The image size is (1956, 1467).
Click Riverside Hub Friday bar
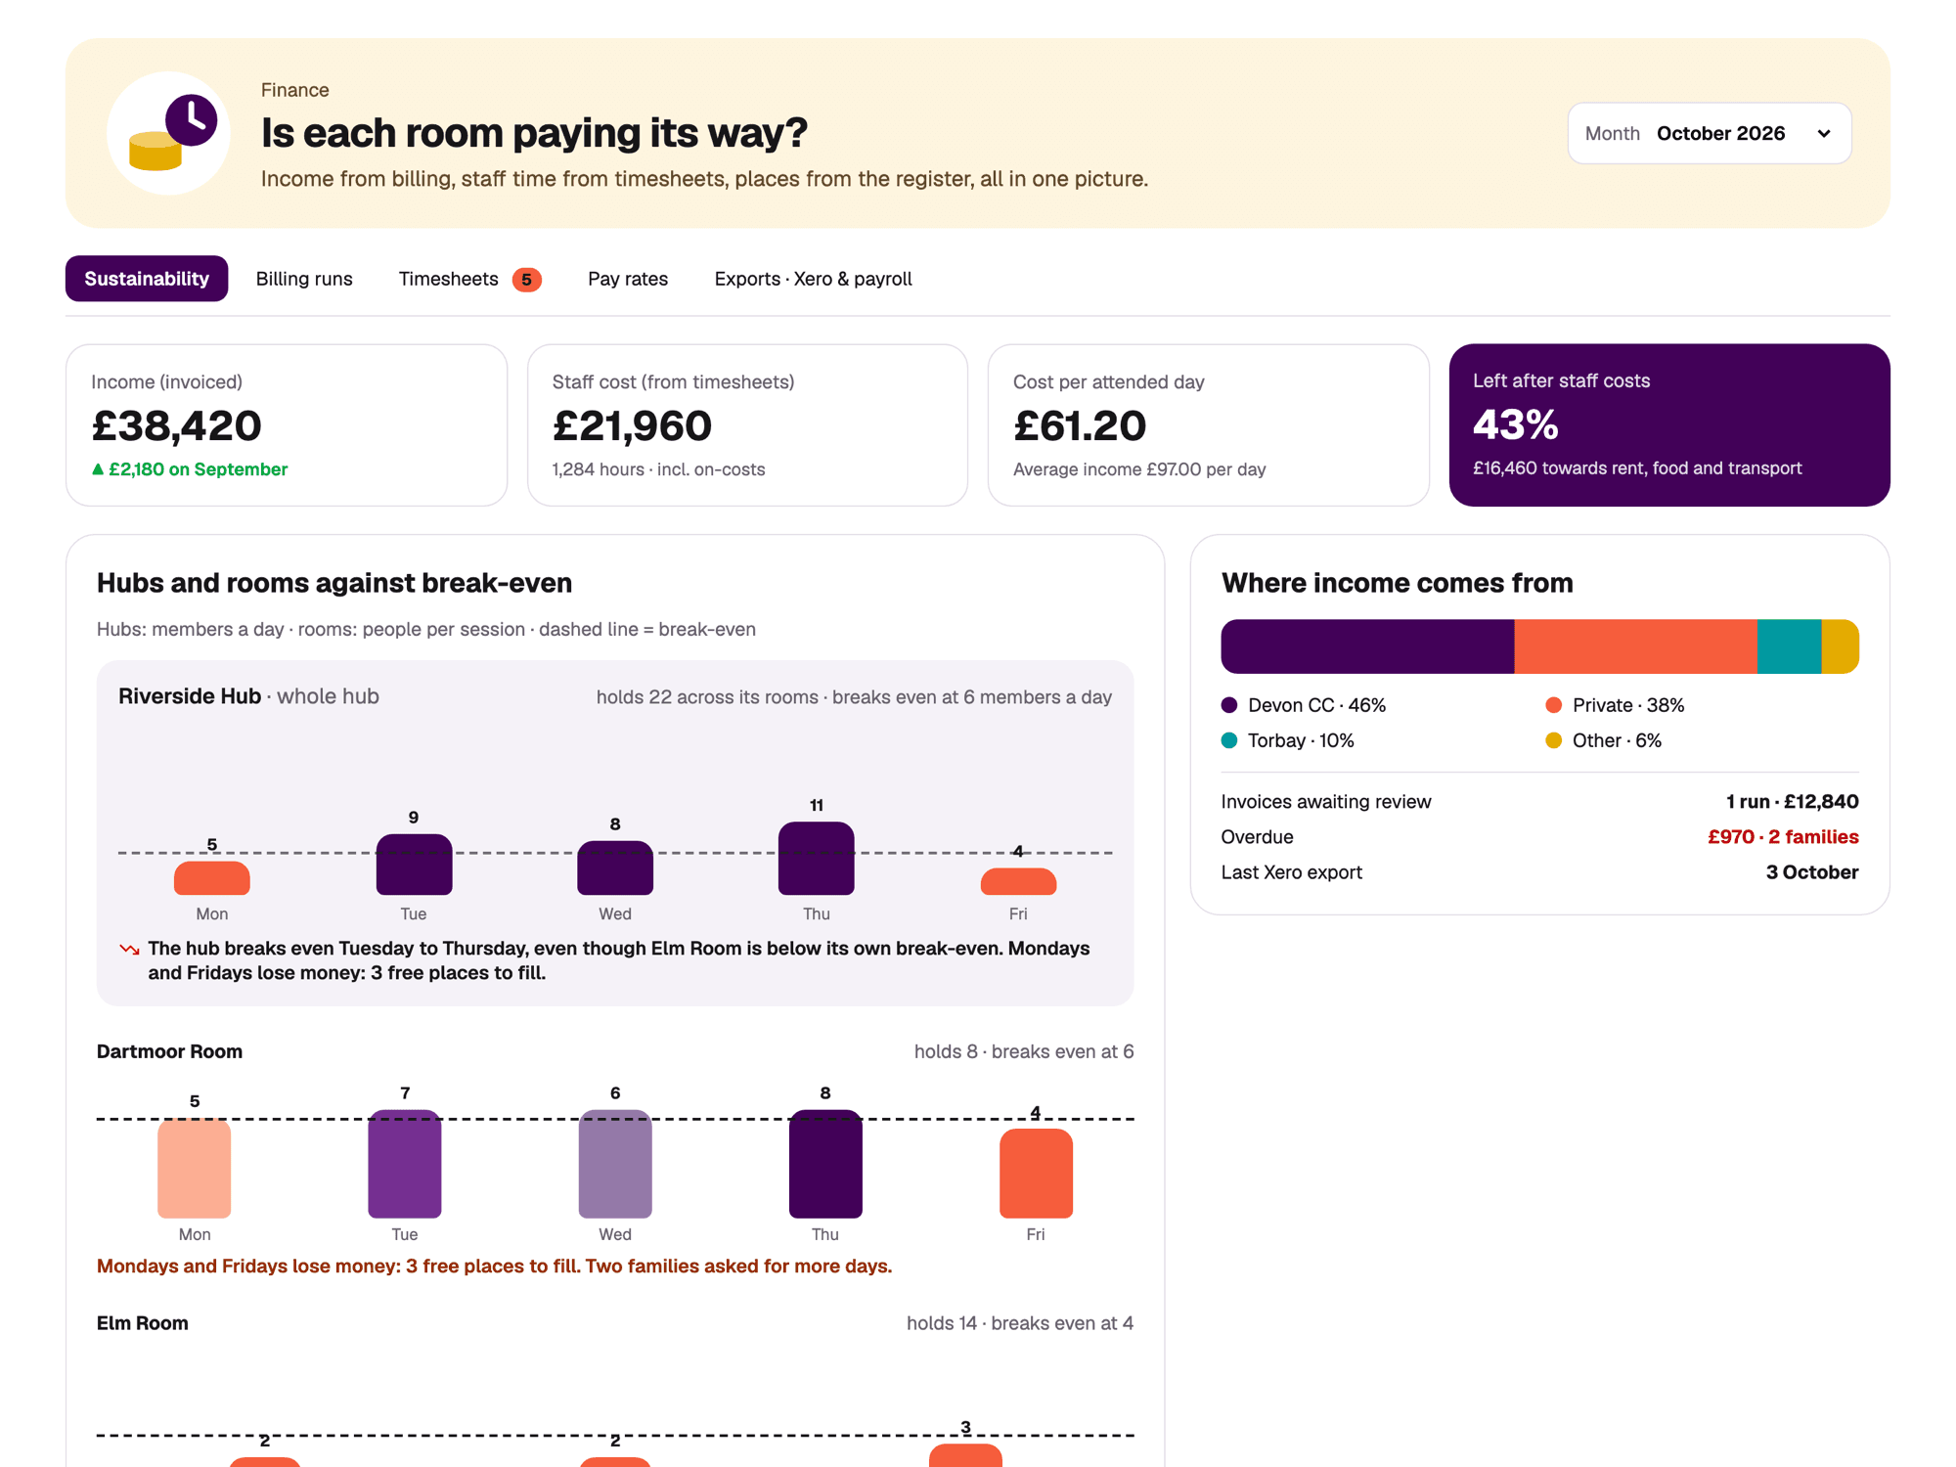point(1018,881)
